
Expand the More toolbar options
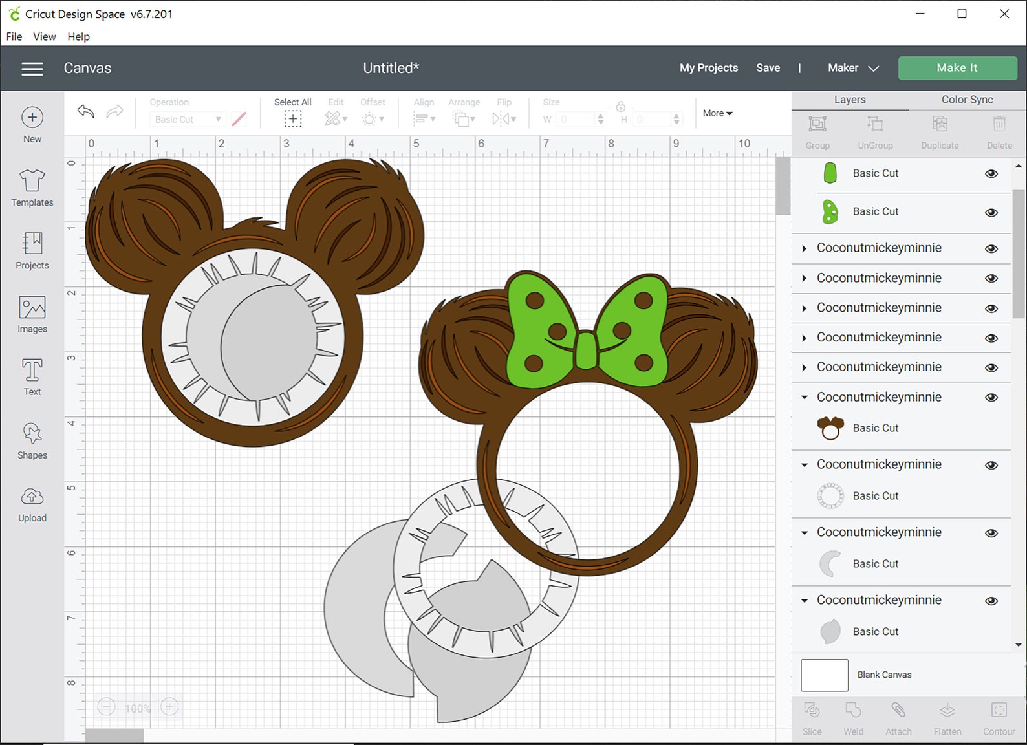[717, 113]
